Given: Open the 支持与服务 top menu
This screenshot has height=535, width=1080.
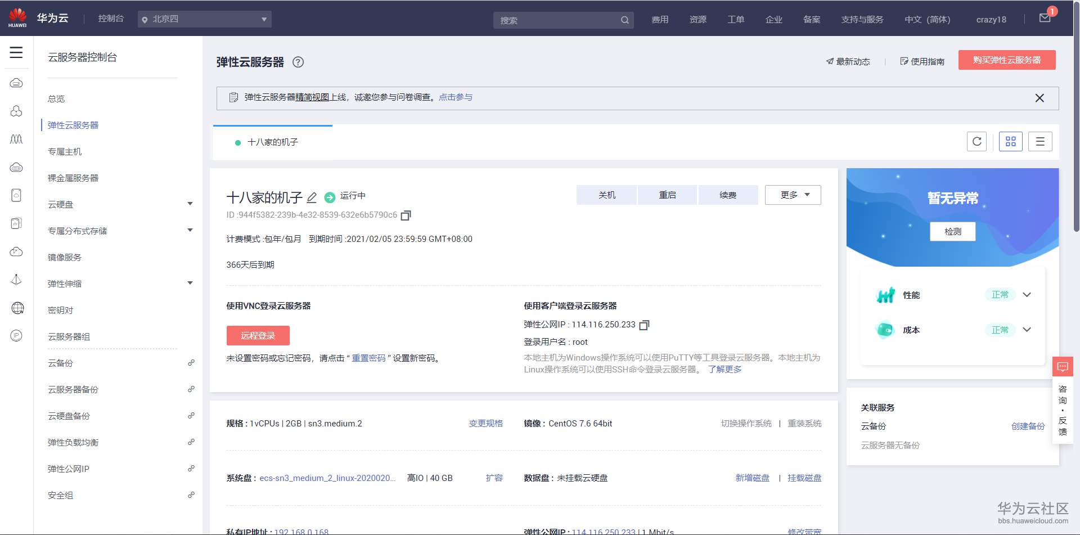Looking at the screenshot, I should 862,20.
